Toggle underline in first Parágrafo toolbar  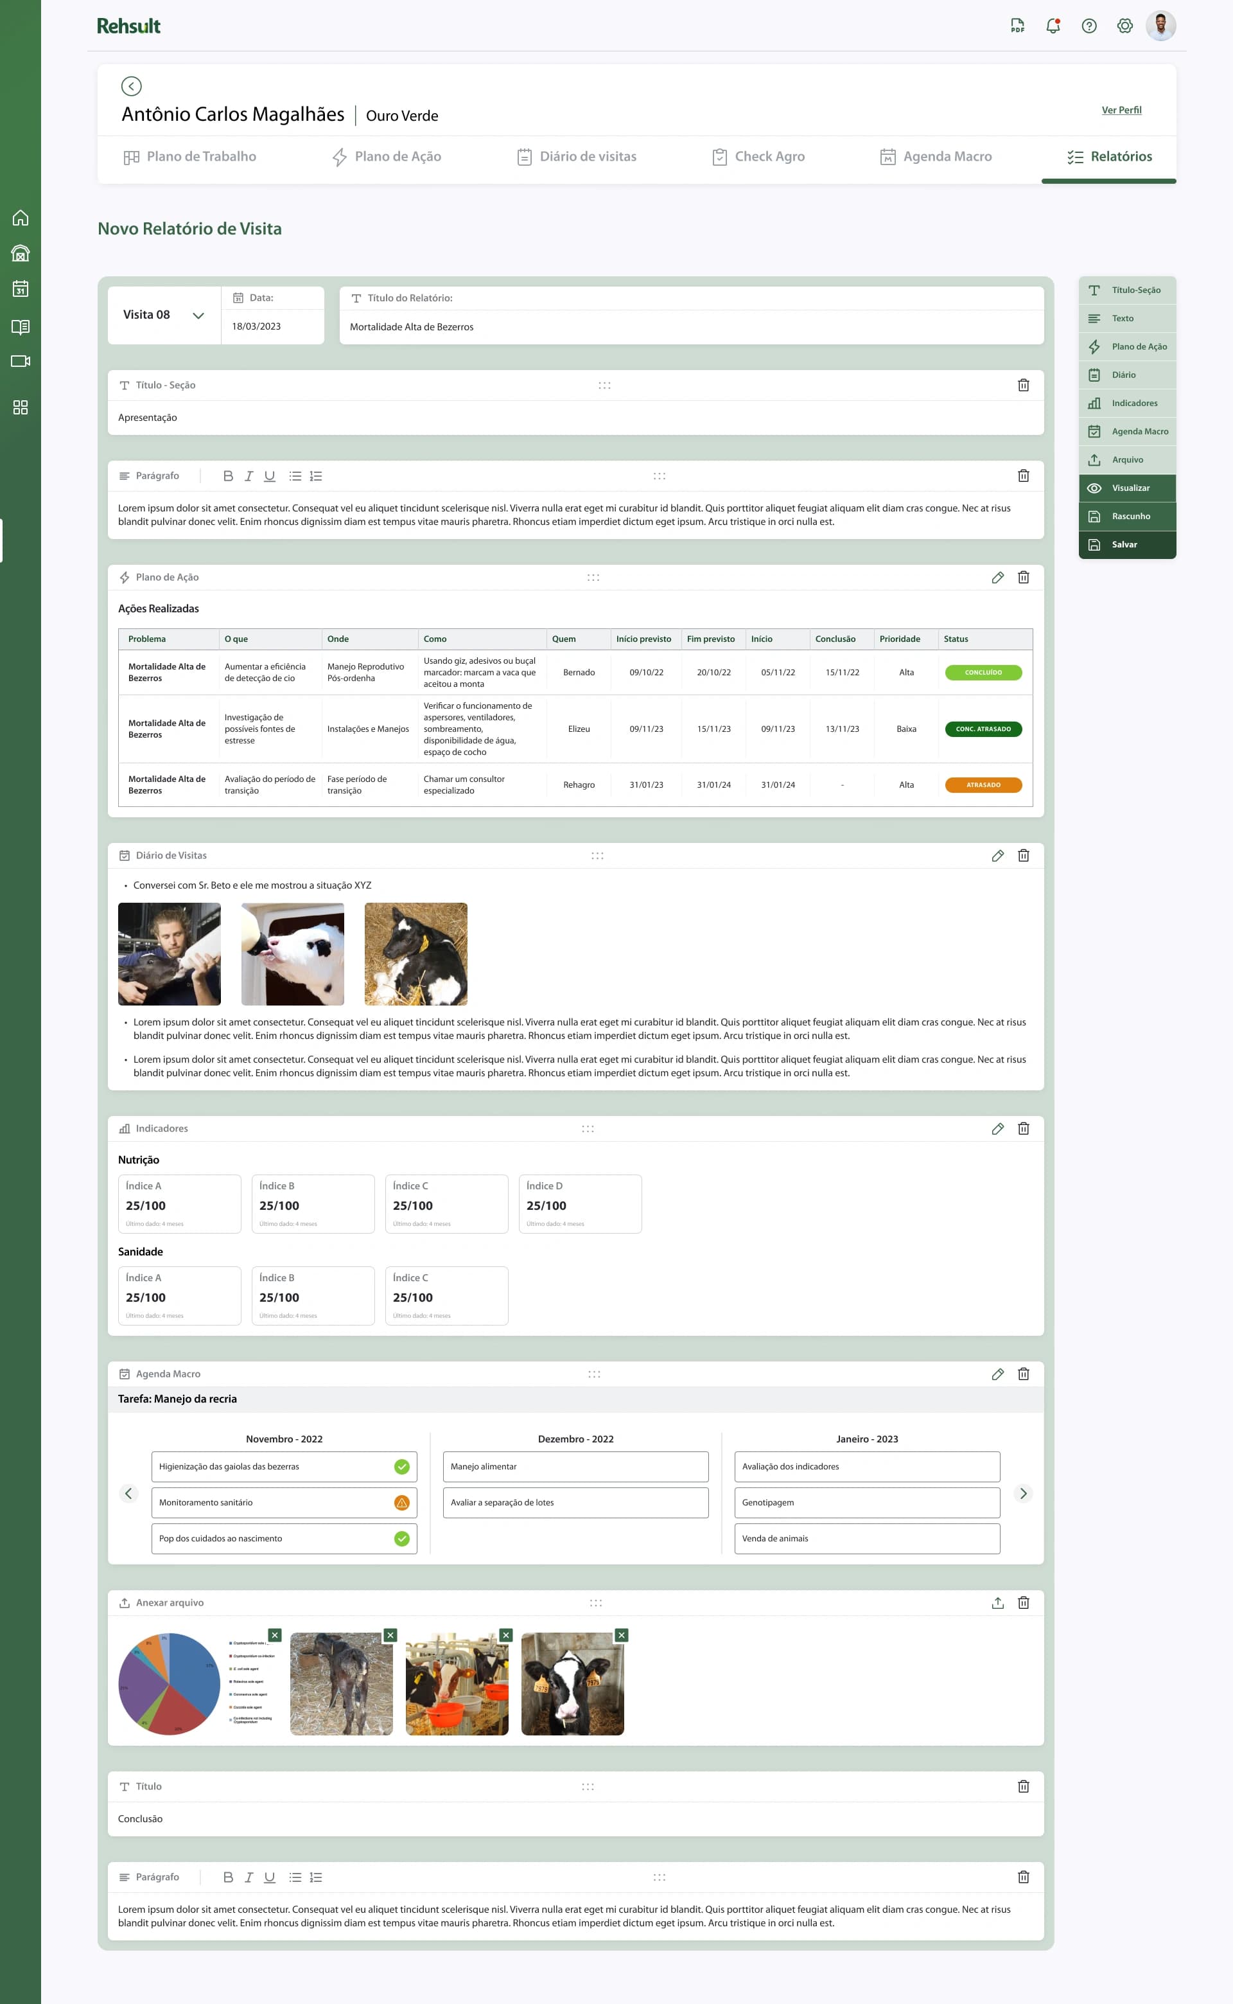(x=270, y=475)
